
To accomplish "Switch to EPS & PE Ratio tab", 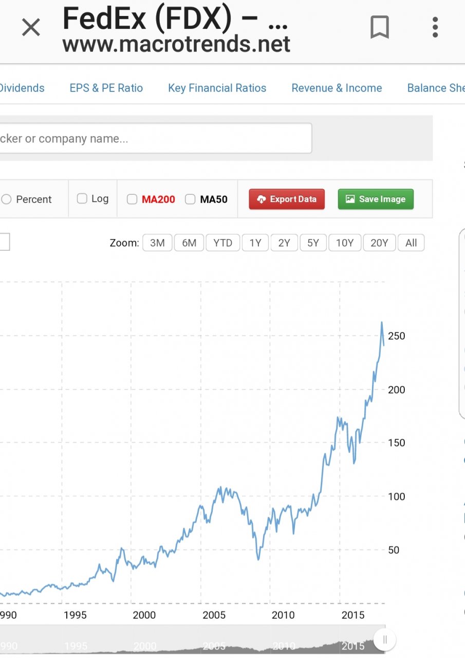I will [106, 88].
